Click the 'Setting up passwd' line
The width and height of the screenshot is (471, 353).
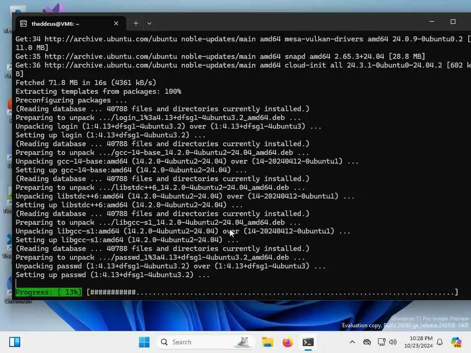pyautogui.click(x=112, y=275)
